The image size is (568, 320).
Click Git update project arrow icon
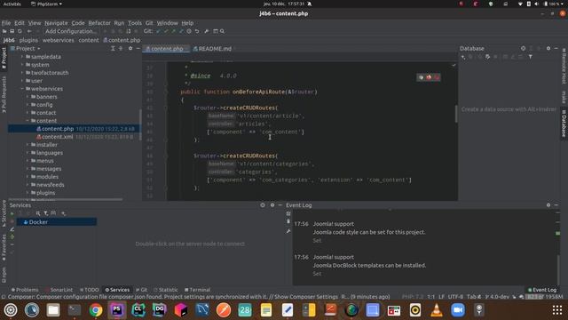(x=158, y=31)
